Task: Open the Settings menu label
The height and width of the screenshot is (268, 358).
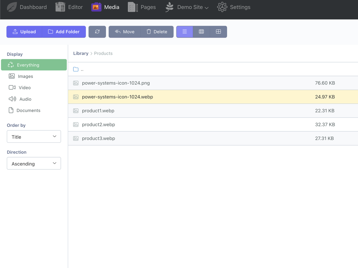Action: click(240, 7)
